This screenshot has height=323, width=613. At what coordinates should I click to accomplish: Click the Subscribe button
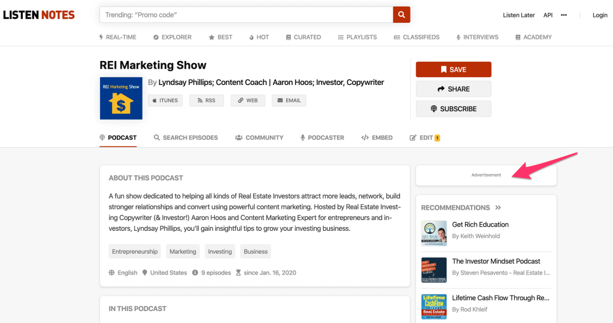coord(454,109)
